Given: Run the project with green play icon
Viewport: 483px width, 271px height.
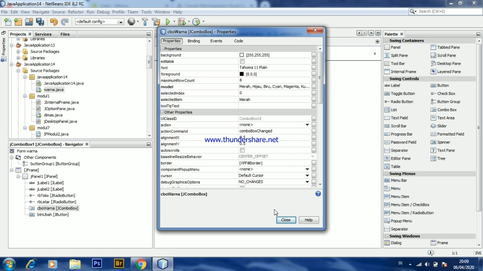Looking at the screenshot, I should coord(168,22).
